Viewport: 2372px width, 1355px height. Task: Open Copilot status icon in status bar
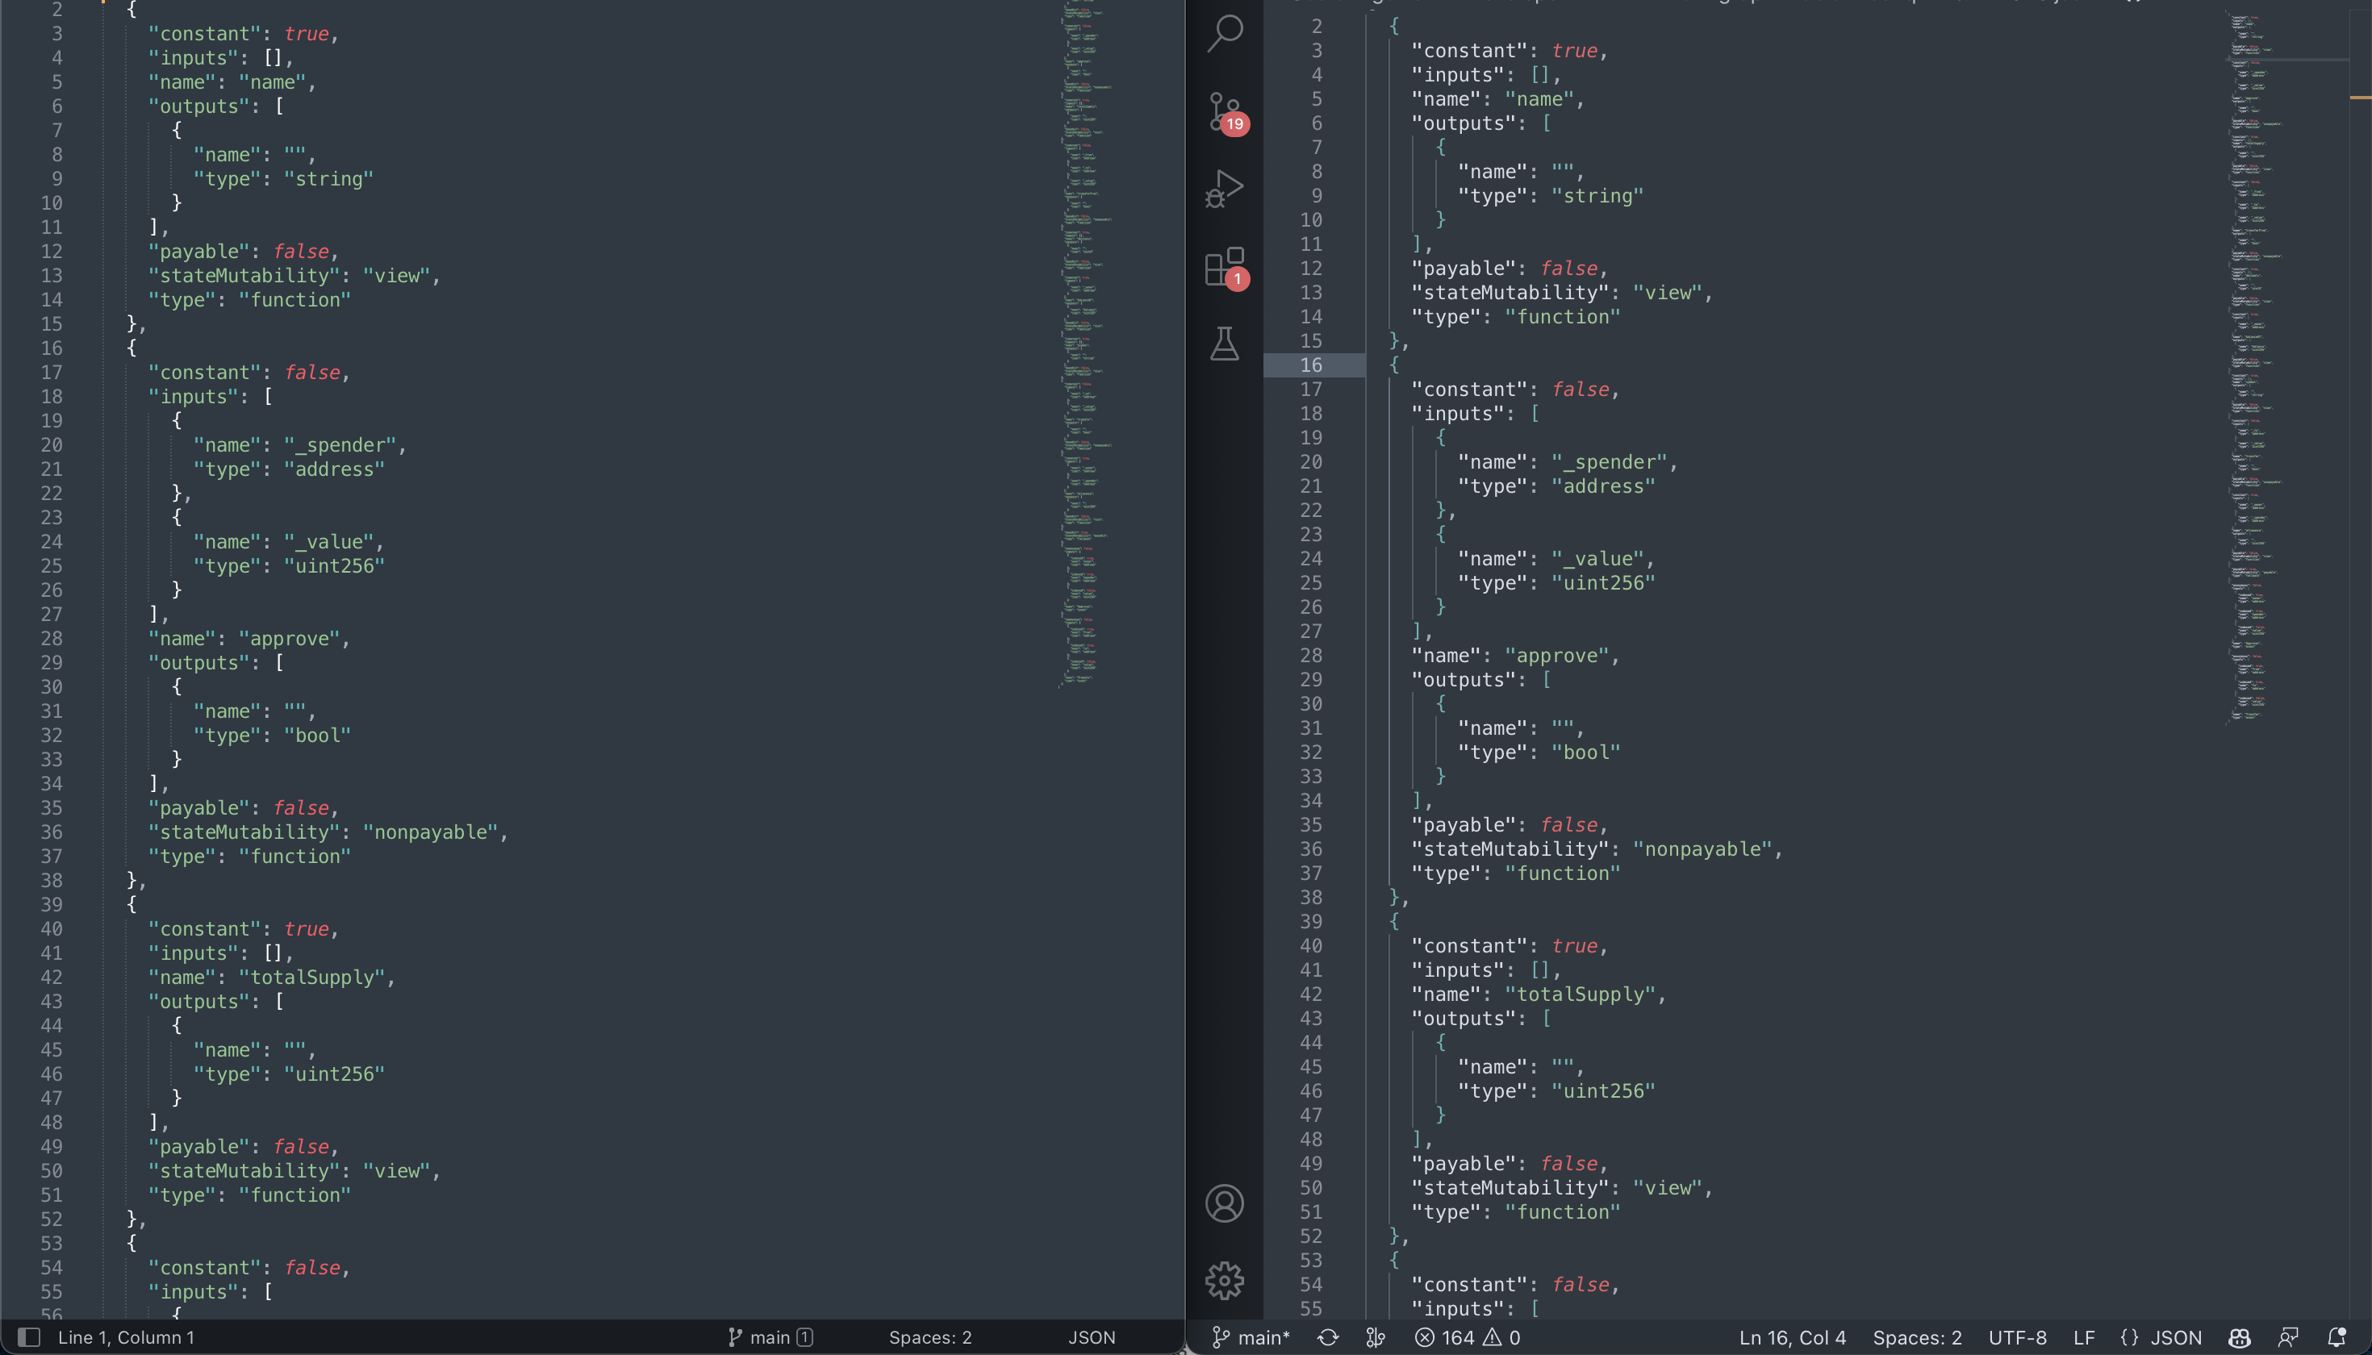2239,1337
